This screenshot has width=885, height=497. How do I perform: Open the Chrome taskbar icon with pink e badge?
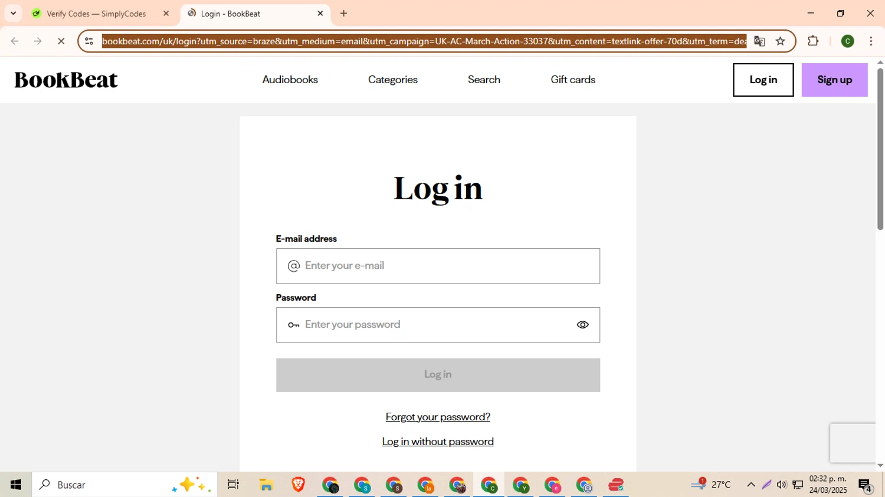[x=552, y=485]
